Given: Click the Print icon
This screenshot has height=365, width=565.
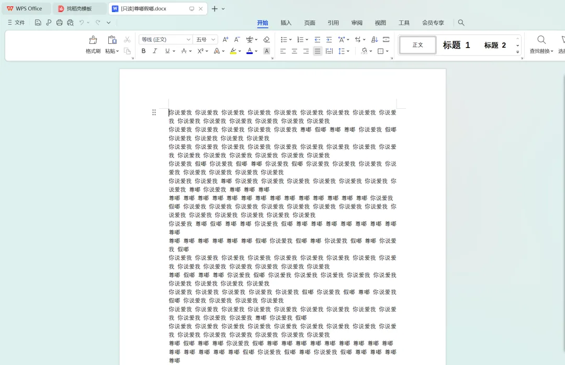Looking at the screenshot, I should point(60,22).
